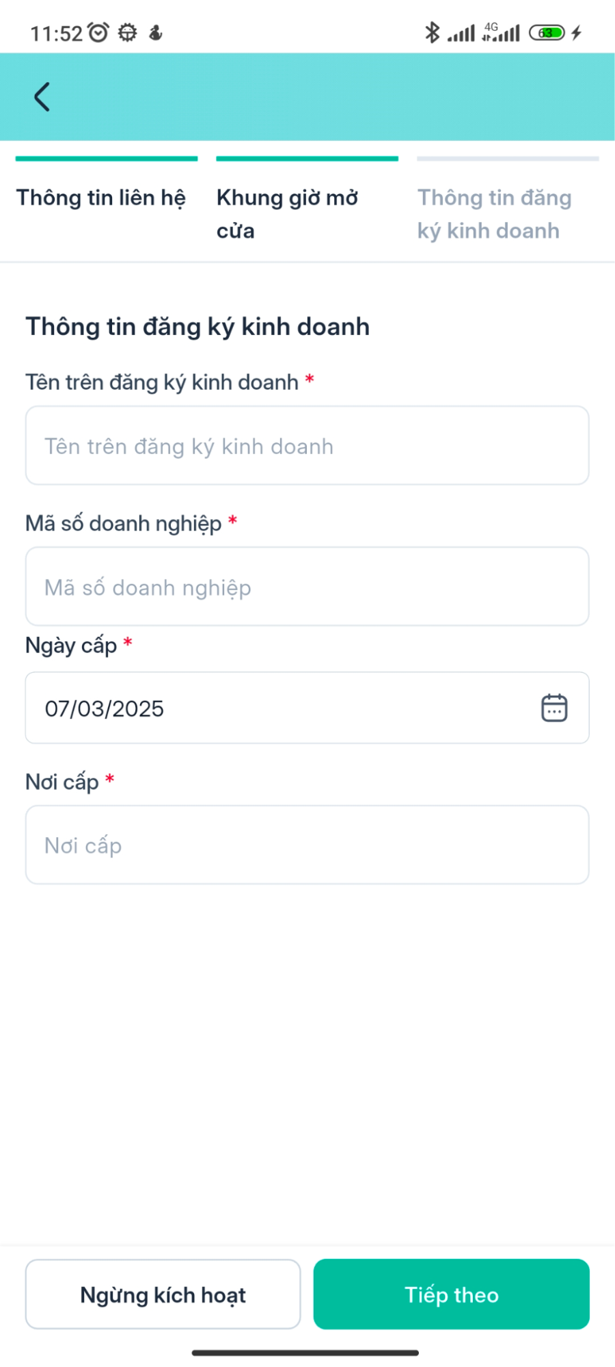Tap the home gesture bar at bottom
This screenshot has height=1367, width=615.
tap(305, 1353)
